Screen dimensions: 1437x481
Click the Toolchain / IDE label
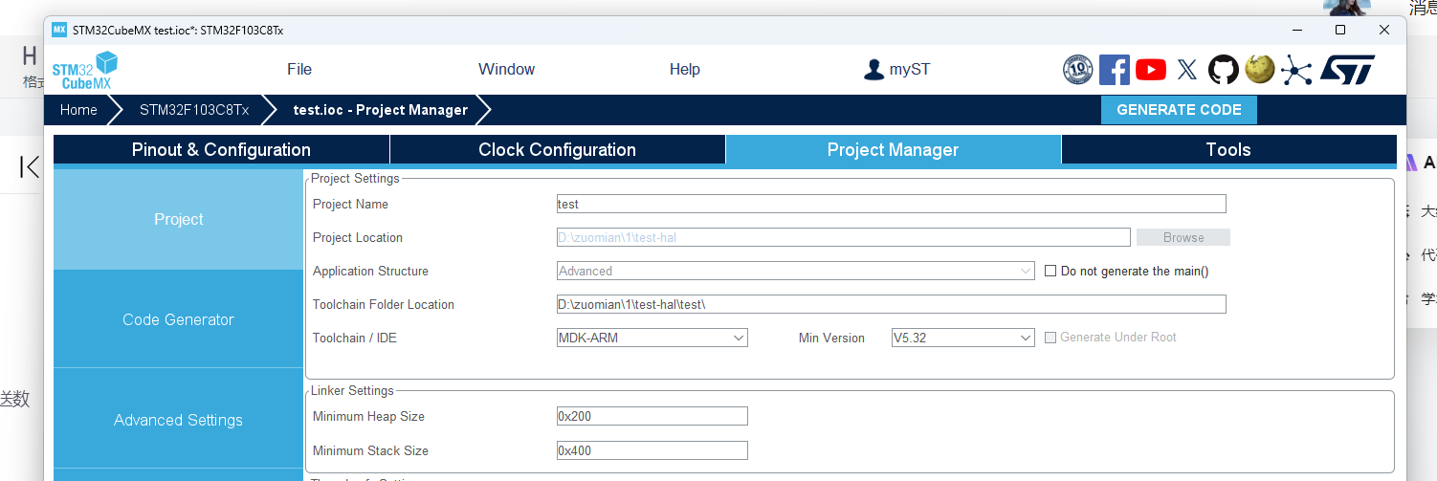pyautogui.click(x=354, y=338)
